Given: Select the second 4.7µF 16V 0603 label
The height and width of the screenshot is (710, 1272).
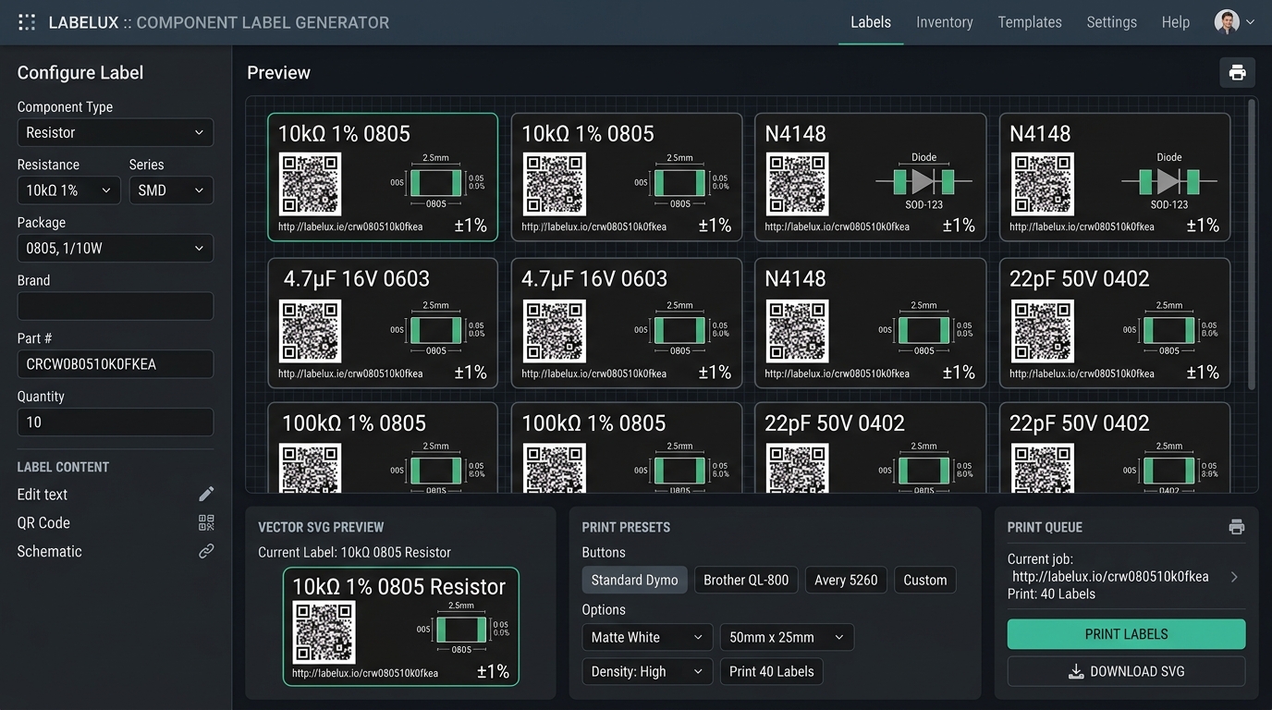Looking at the screenshot, I should pos(627,323).
